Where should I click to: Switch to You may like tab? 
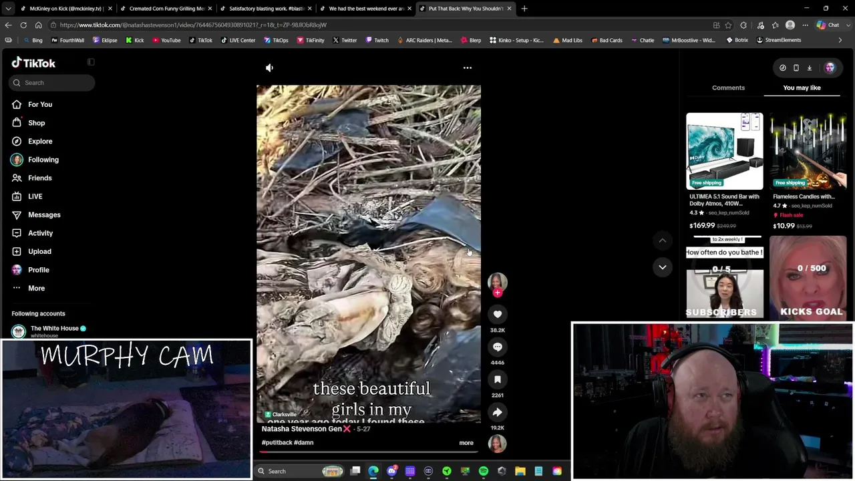pos(802,88)
